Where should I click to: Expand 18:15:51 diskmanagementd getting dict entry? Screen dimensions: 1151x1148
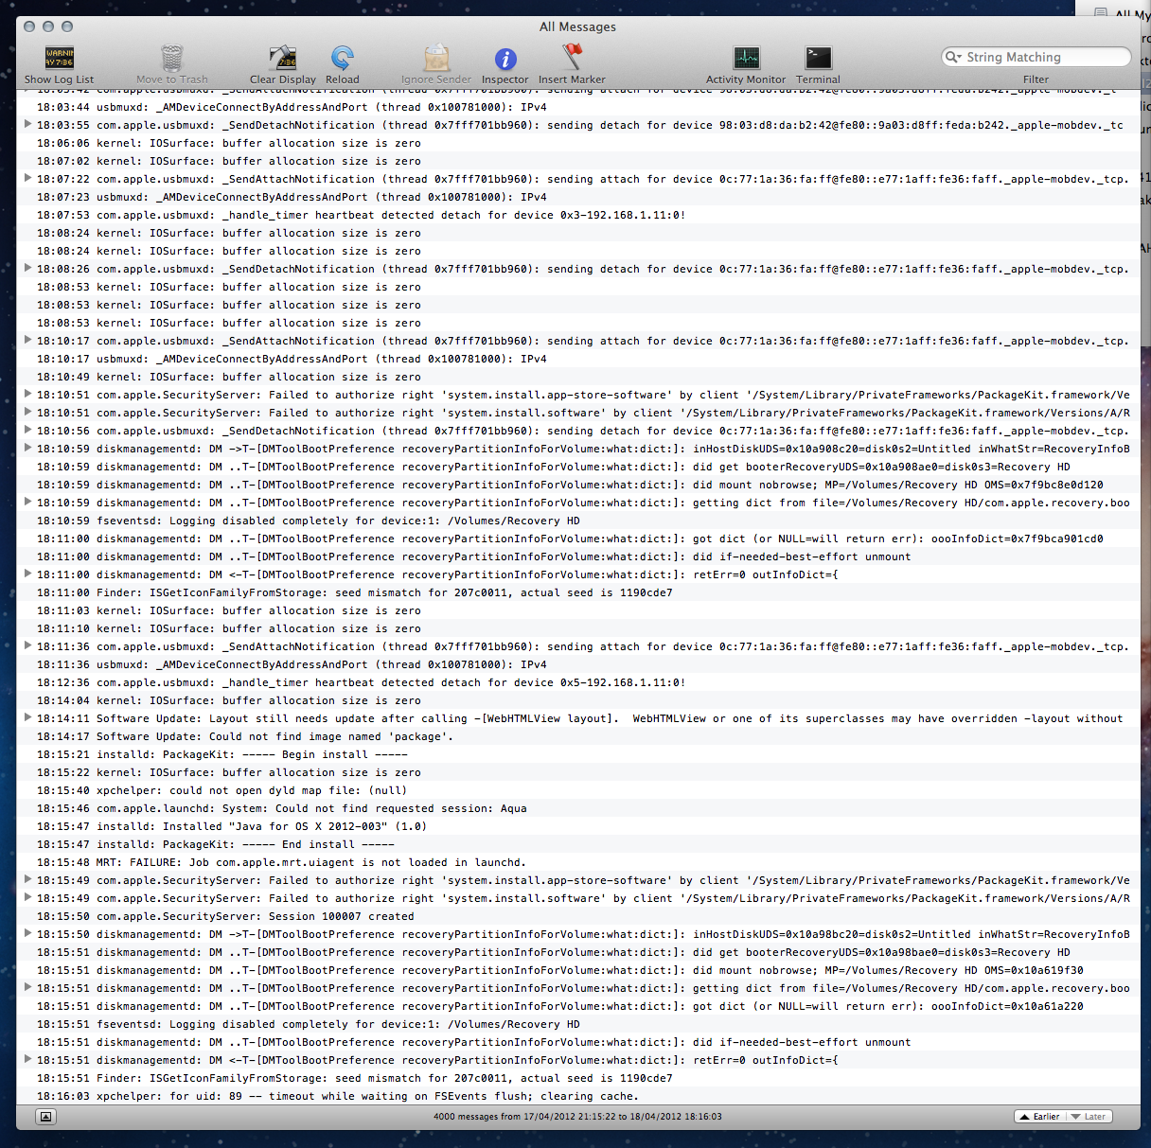[27, 987]
